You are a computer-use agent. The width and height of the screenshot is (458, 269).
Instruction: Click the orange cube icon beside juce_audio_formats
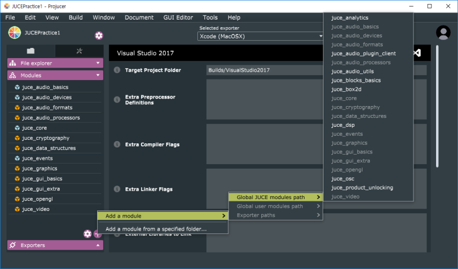coord(17,107)
